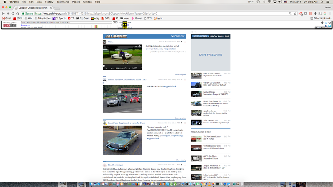
Task: Open the History menu
Action: point(49,2)
